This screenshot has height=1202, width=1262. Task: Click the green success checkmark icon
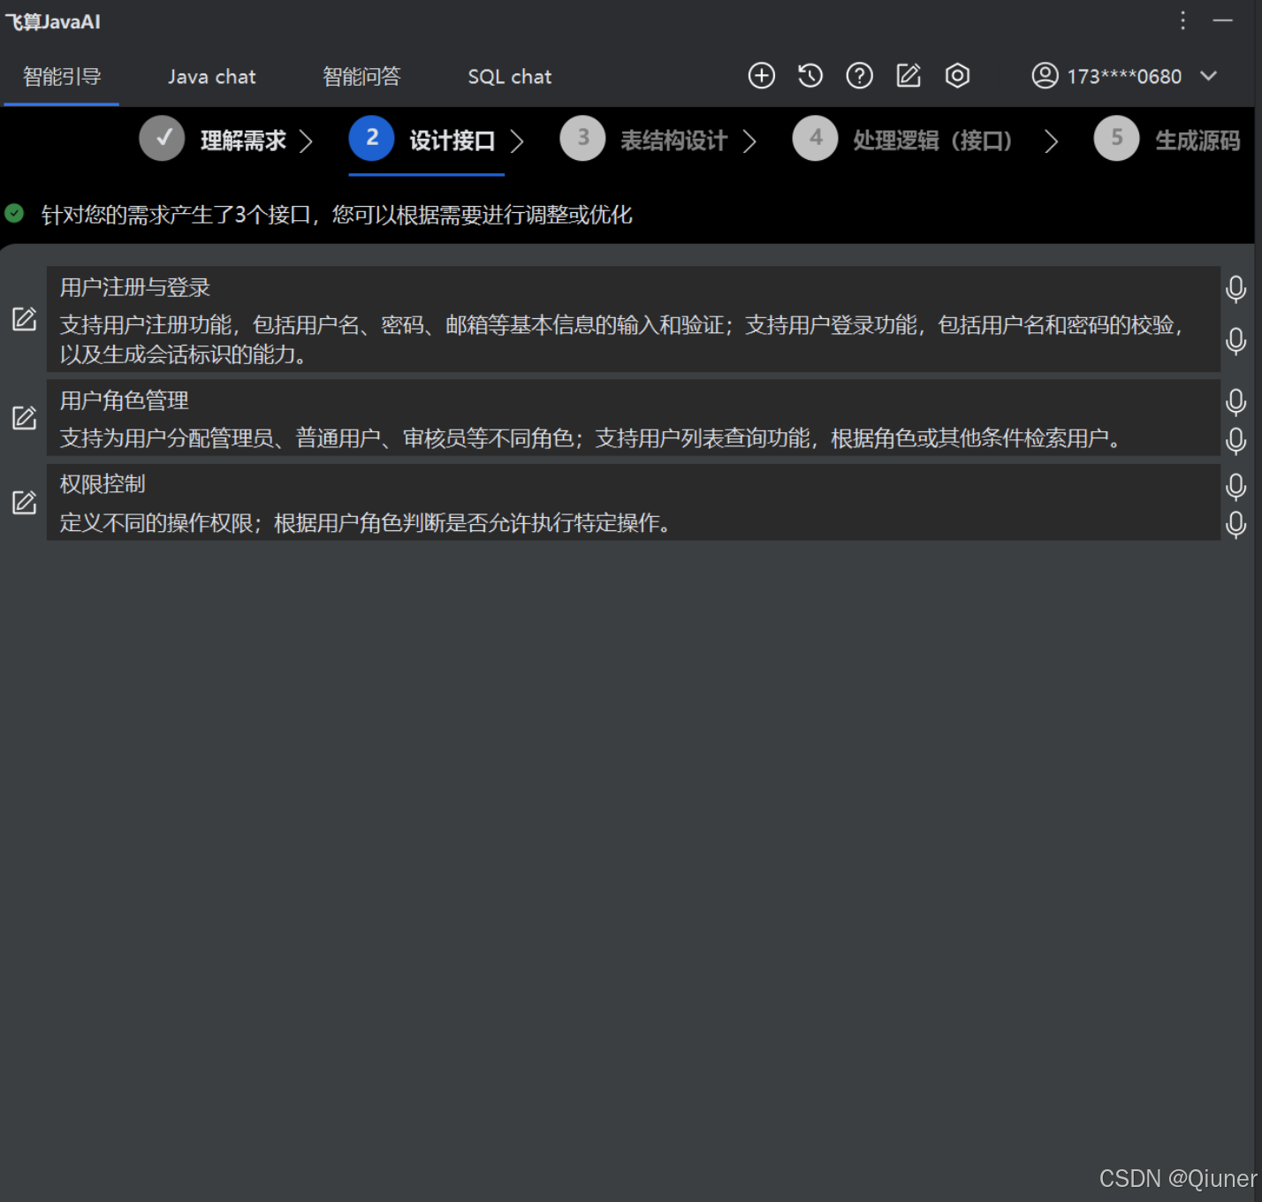coord(14,214)
